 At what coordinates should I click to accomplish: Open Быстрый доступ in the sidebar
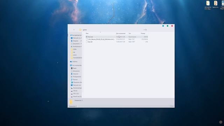coord(76,35)
